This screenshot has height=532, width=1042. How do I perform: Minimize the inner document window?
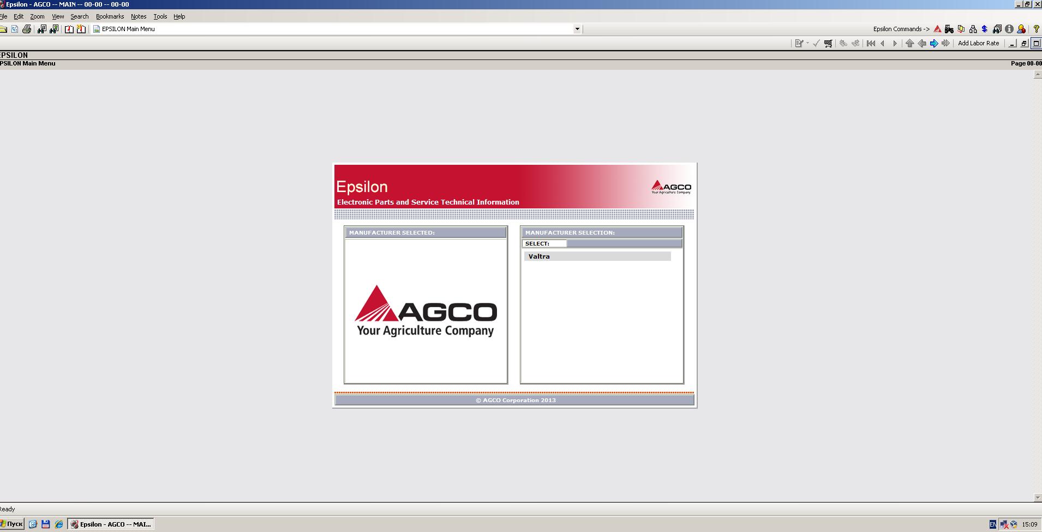click(1013, 43)
